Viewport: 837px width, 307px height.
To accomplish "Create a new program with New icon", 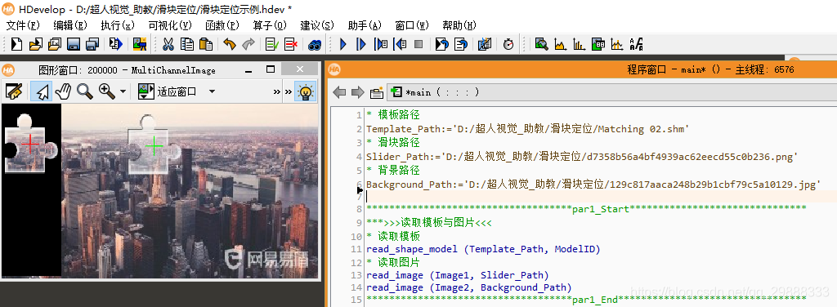I will coord(16,44).
